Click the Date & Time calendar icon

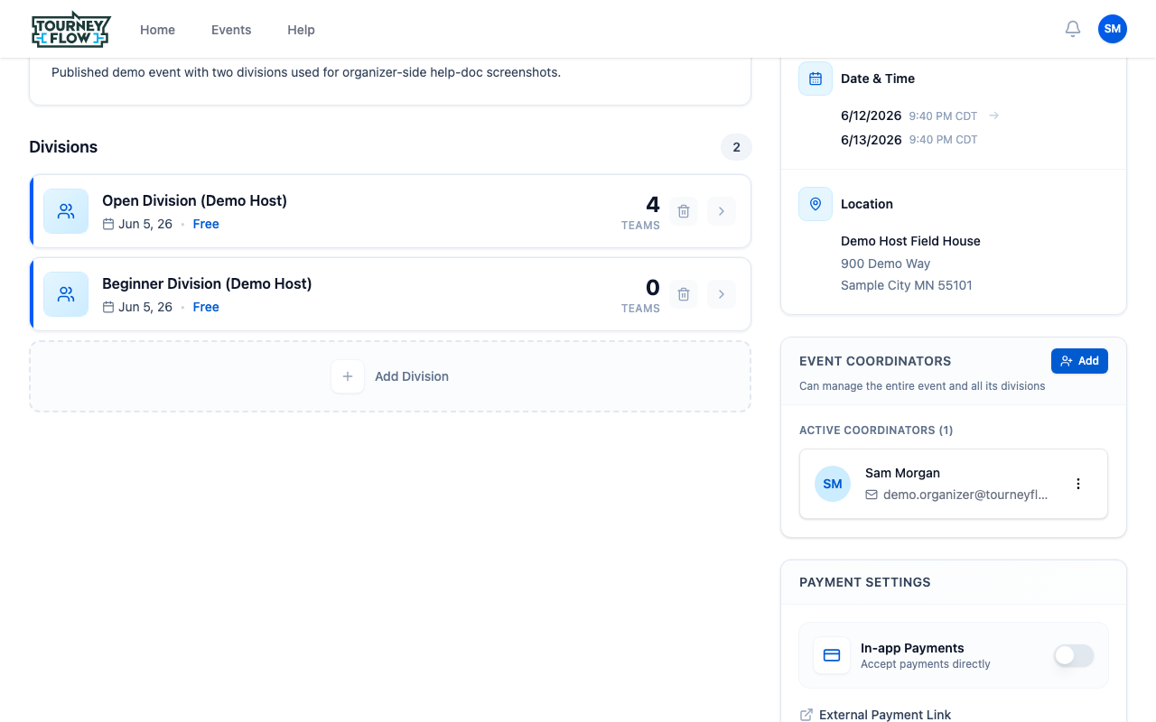(x=816, y=79)
